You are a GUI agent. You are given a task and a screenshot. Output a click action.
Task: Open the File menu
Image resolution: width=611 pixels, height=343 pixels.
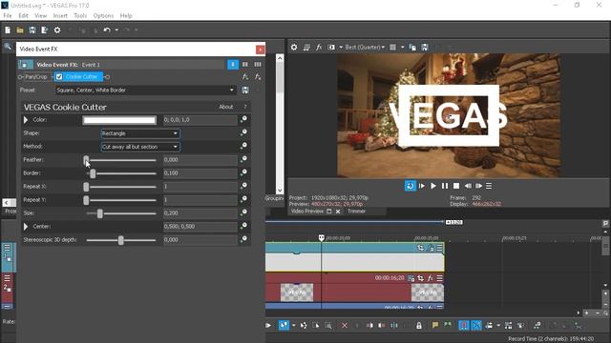pyautogui.click(x=8, y=15)
